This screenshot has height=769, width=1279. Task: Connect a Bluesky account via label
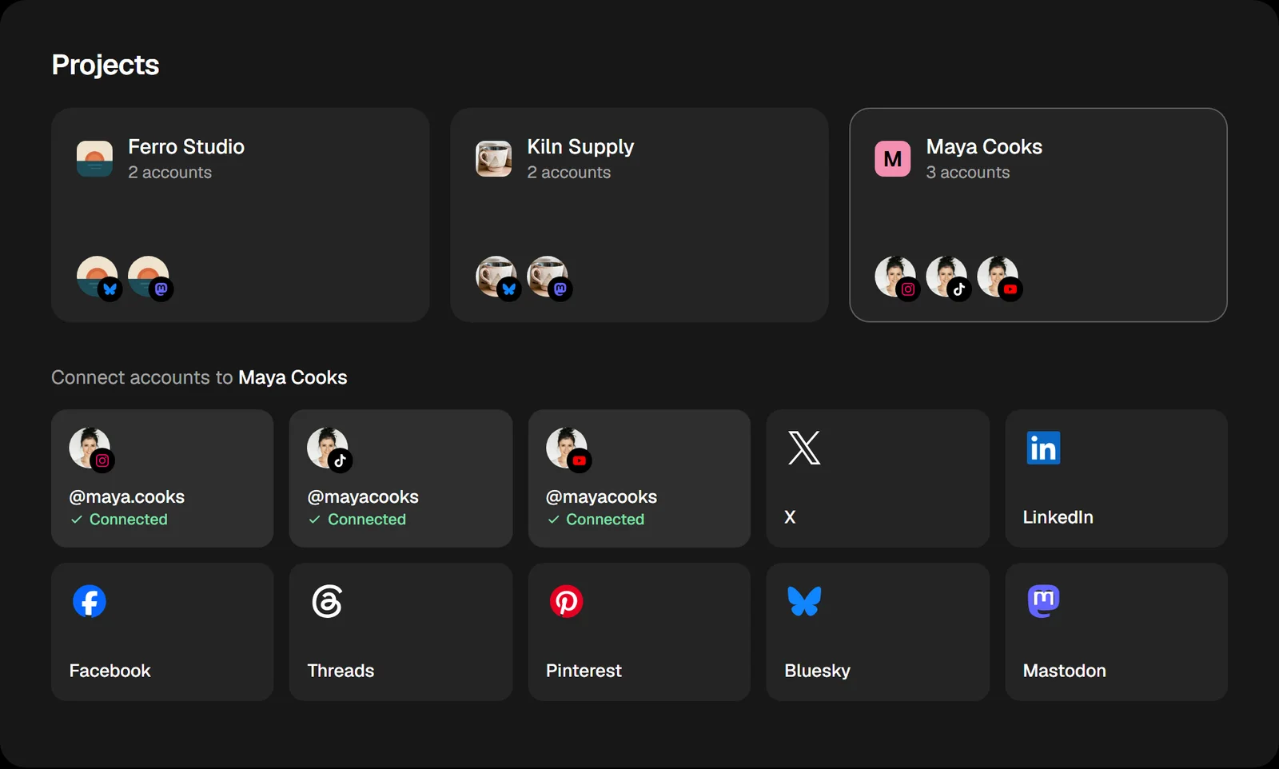point(817,671)
